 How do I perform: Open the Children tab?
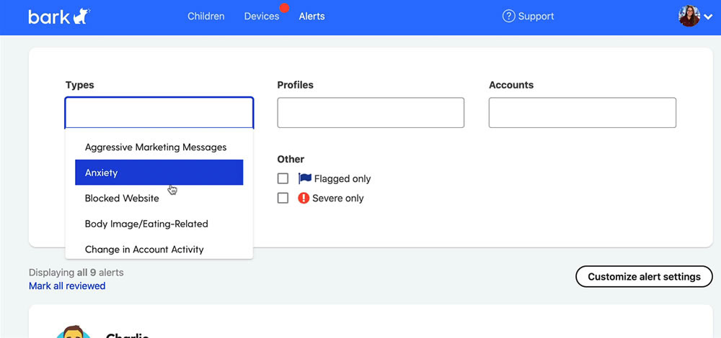click(206, 17)
